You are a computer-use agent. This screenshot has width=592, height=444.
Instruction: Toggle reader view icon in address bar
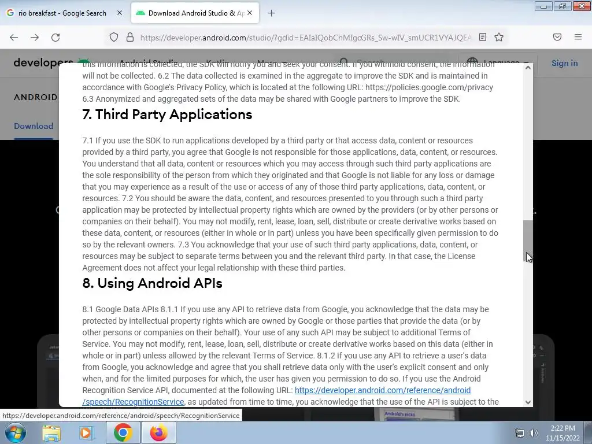click(483, 37)
